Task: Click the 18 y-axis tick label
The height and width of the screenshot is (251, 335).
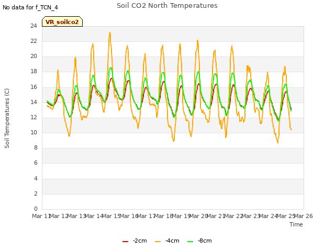Action: click(x=33, y=72)
